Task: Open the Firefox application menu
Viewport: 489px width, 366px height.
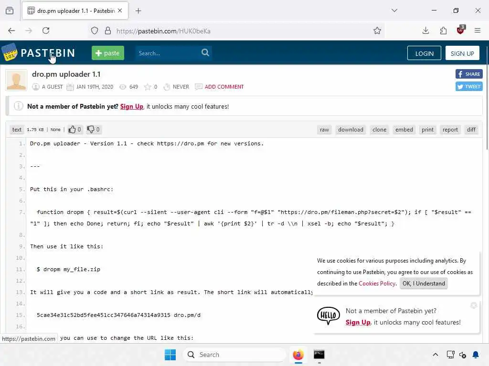Action: [x=478, y=31]
